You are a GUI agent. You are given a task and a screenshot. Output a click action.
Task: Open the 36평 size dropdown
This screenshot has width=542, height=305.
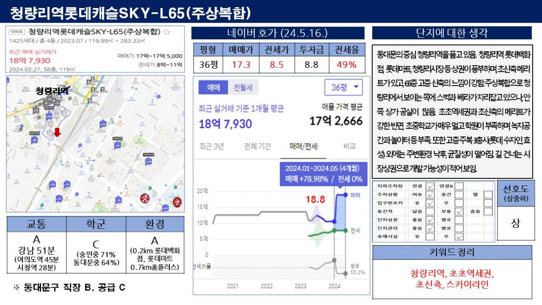click(x=344, y=88)
